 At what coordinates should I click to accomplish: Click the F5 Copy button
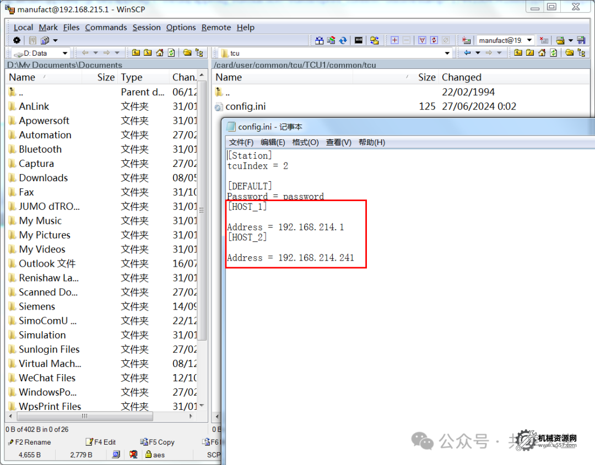pos(160,442)
